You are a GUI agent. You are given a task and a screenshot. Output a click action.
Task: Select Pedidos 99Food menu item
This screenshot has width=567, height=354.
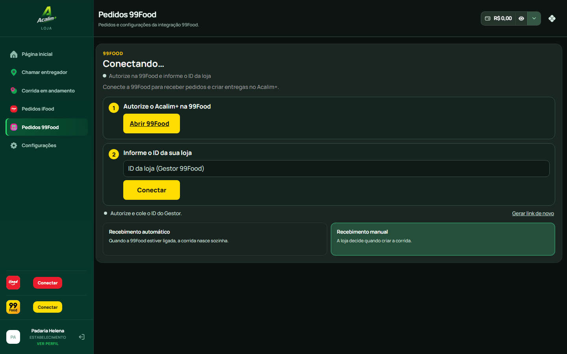tap(46, 127)
